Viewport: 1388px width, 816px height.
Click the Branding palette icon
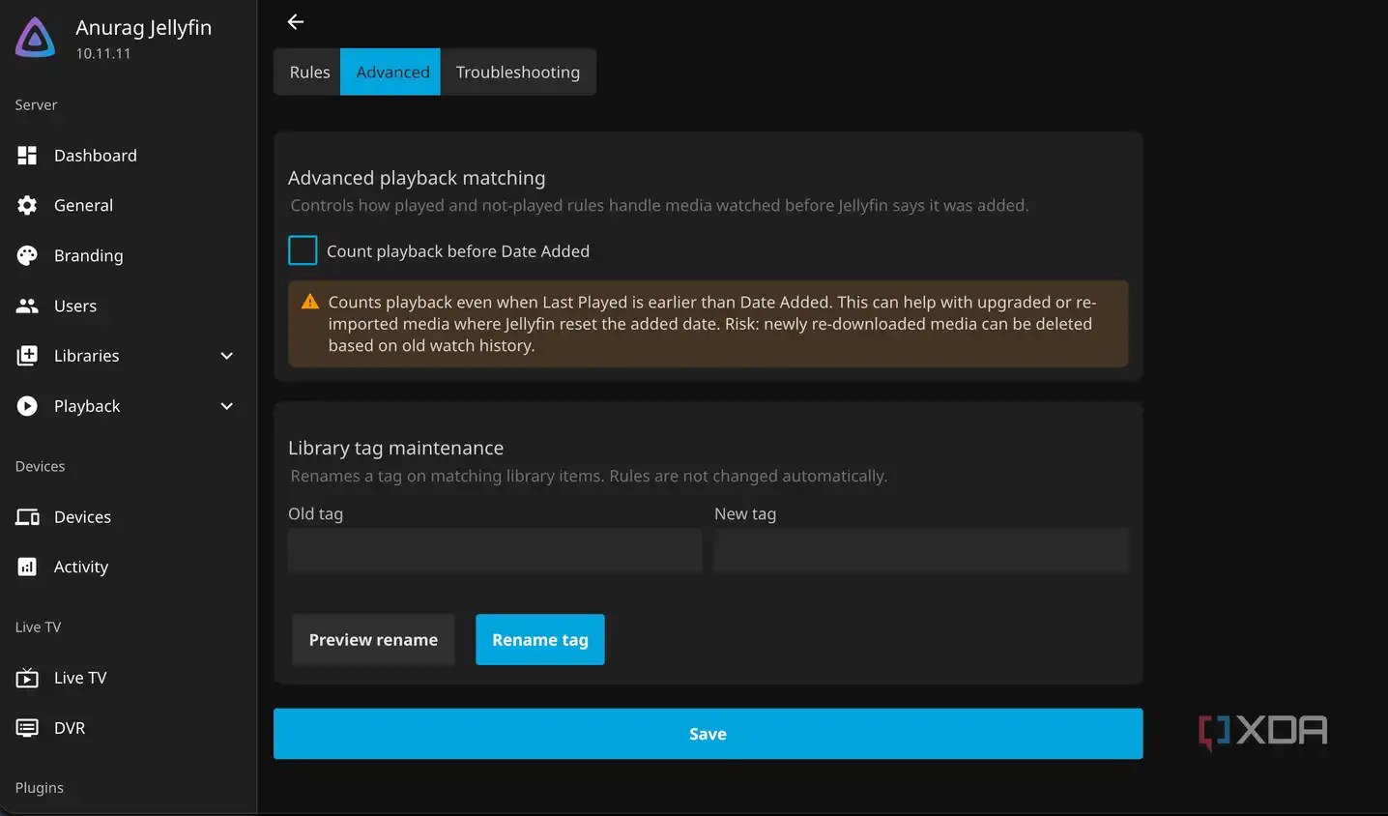[x=27, y=255]
